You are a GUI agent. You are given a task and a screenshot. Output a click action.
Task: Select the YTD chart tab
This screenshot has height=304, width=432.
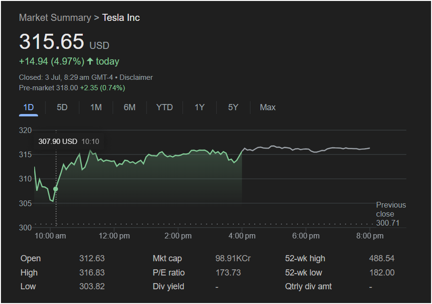(x=164, y=107)
